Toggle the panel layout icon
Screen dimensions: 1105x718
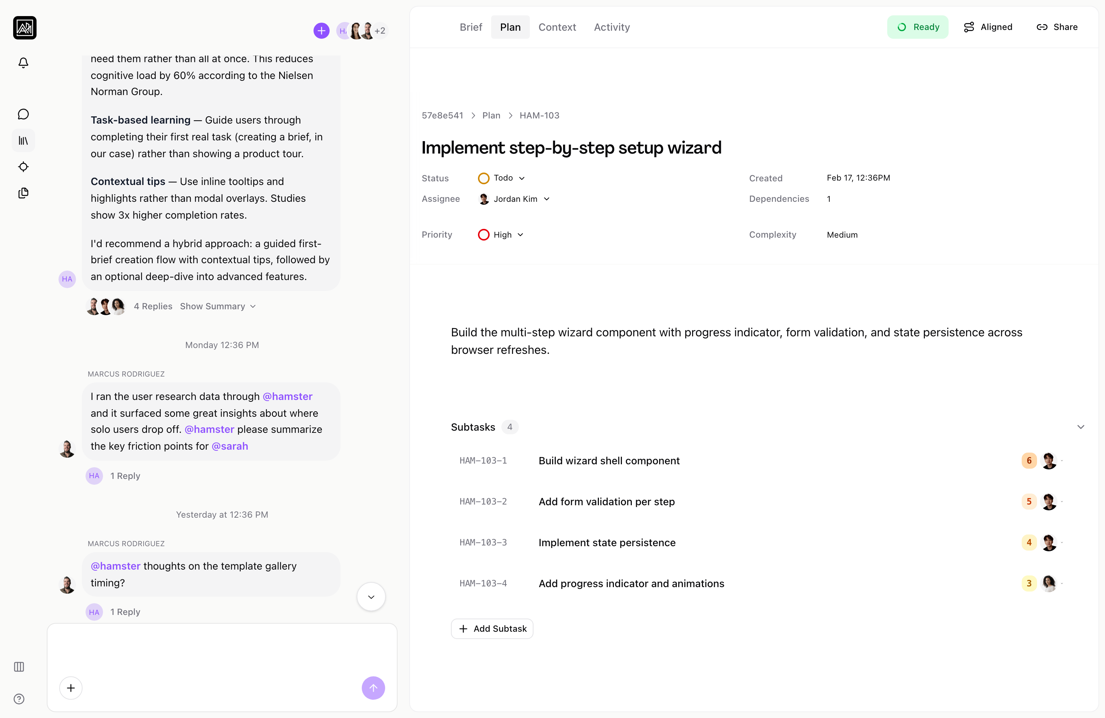point(19,667)
